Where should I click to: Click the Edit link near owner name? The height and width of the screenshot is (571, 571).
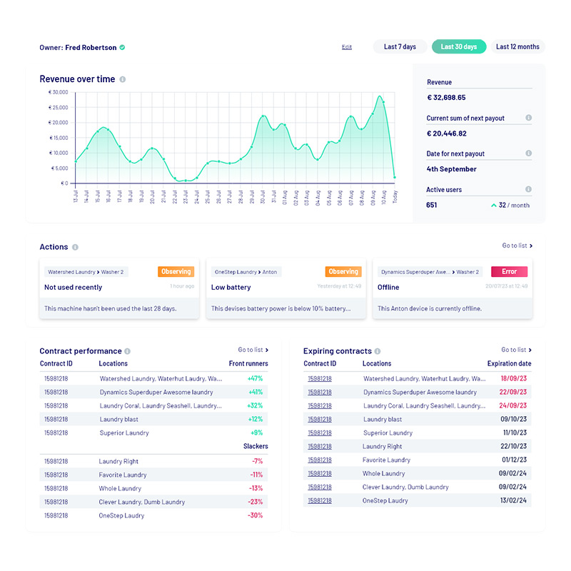[x=347, y=47]
